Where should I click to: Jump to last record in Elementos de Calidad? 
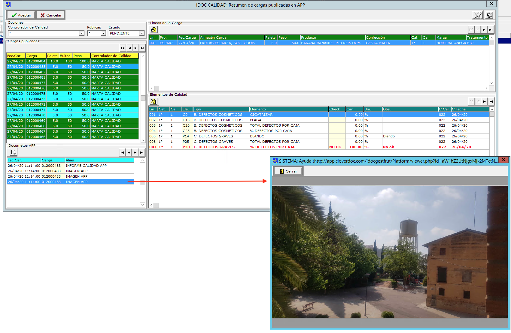(x=491, y=101)
